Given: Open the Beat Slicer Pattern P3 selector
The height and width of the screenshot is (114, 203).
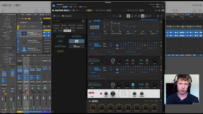Looking at the screenshot, I should click(x=141, y=60).
